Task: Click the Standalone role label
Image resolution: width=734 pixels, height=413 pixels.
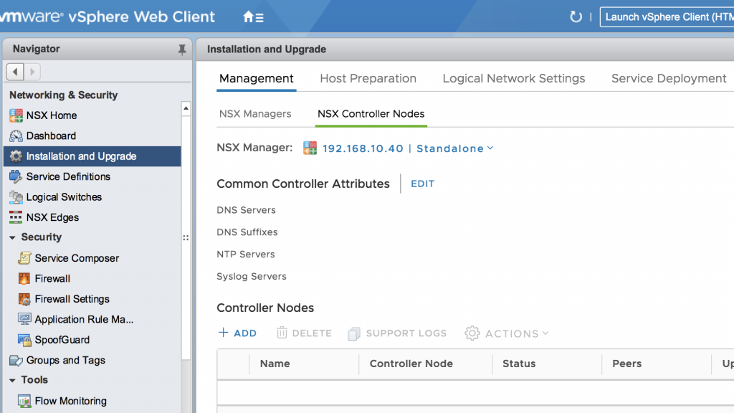Action: coord(450,148)
